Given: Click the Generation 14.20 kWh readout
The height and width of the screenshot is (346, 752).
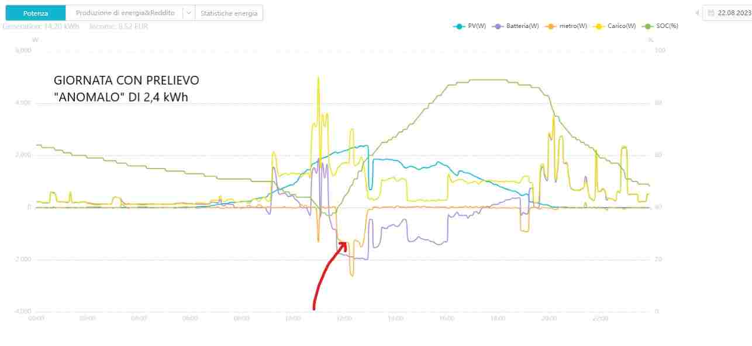Looking at the screenshot, I should point(41,26).
